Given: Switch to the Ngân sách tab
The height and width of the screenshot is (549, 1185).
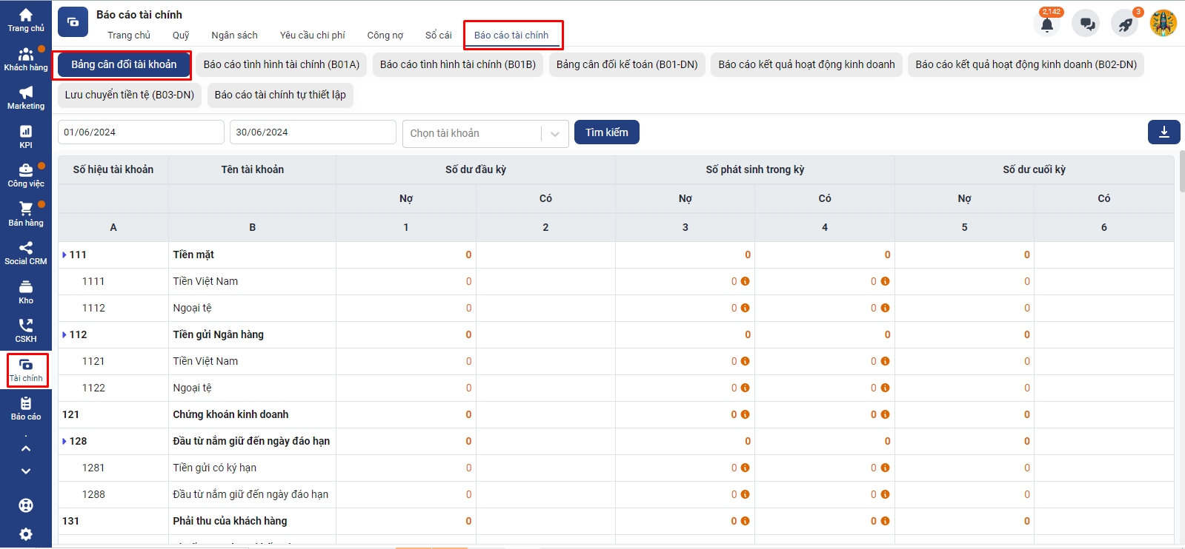Looking at the screenshot, I should click(x=234, y=36).
